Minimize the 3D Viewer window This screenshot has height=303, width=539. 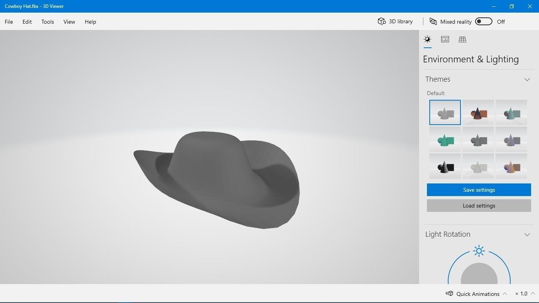pos(494,6)
